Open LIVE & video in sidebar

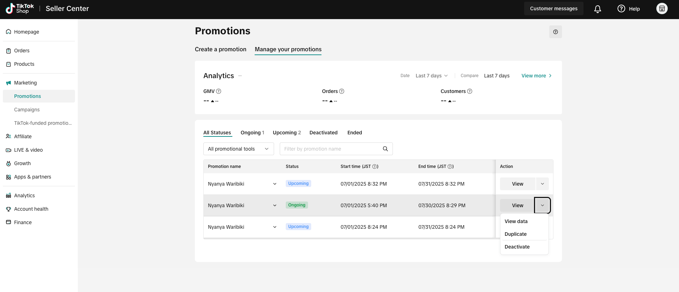pyautogui.click(x=39, y=150)
